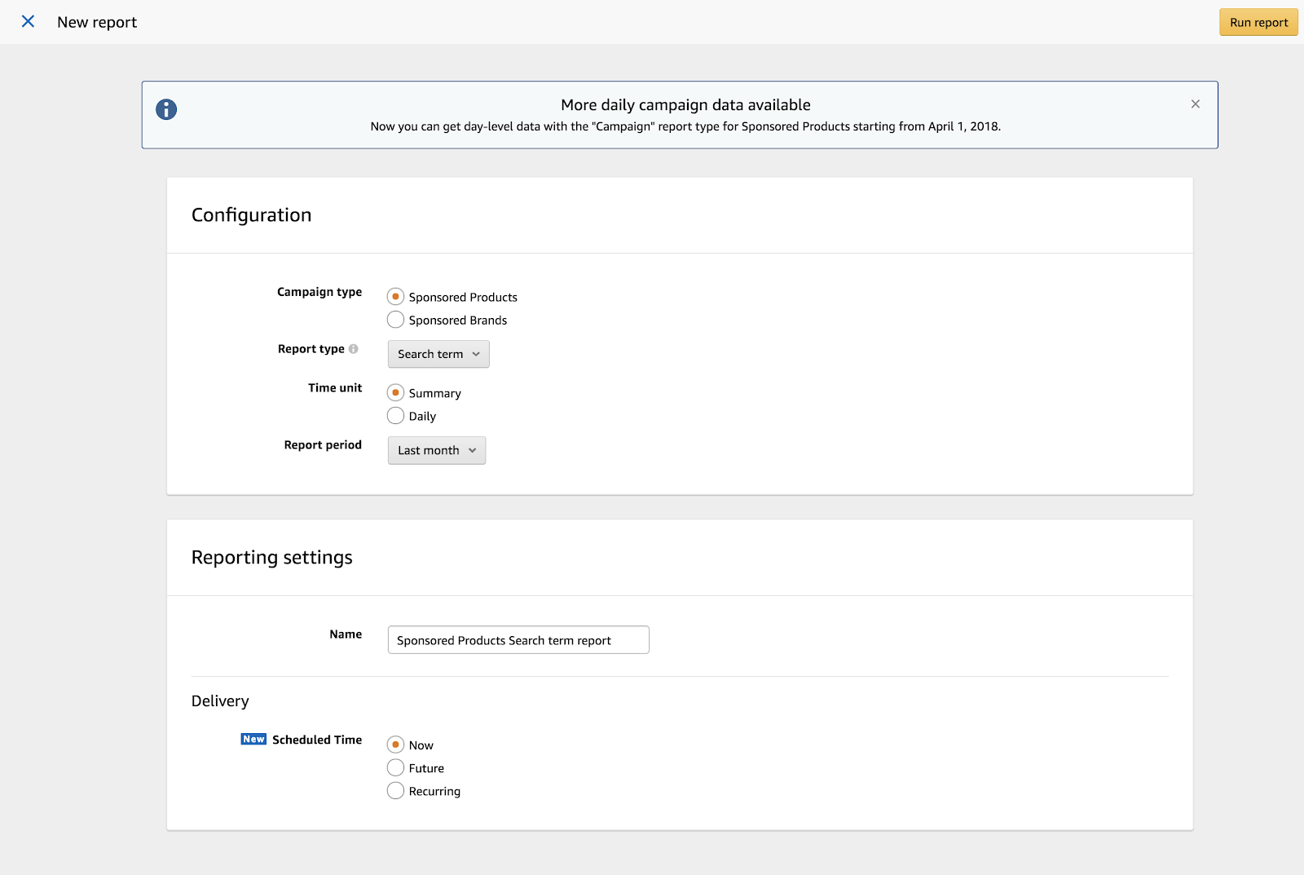Viewport: 1304px width, 875px height.
Task: Select the Sponsored Products radio button
Action: [395, 297]
